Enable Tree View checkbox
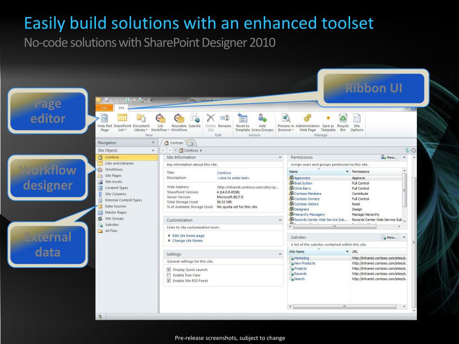The image size is (459, 344). [x=169, y=275]
